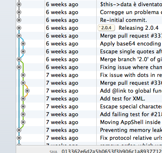Select the 'Preventing memory leak' commit message
The width and height of the screenshot is (162, 153).
tap(131, 130)
